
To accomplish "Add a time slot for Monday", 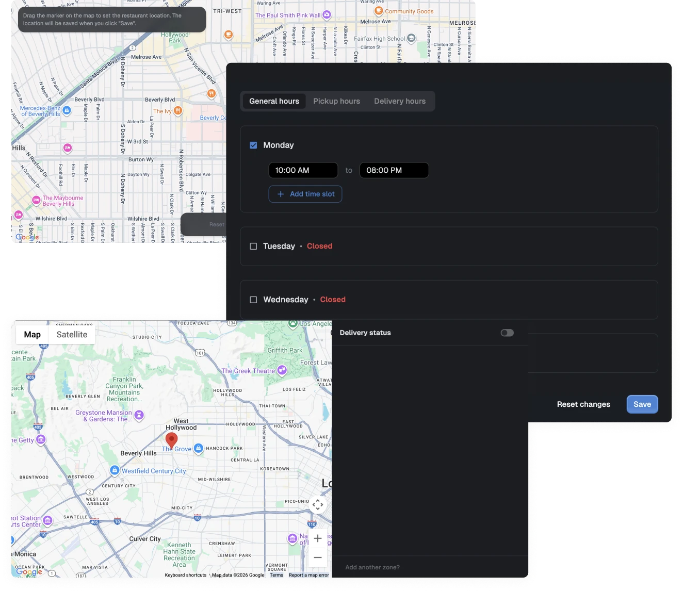I will point(305,194).
